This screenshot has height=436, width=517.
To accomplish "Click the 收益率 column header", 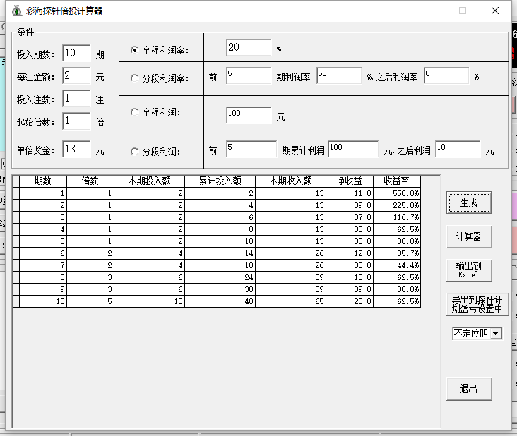I will (x=397, y=181).
